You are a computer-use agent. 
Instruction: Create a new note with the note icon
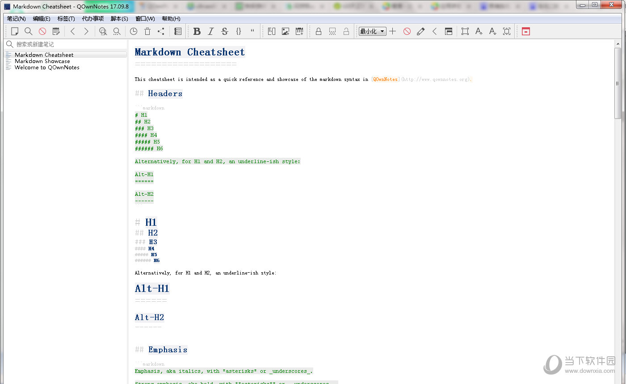click(x=15, y=31)
